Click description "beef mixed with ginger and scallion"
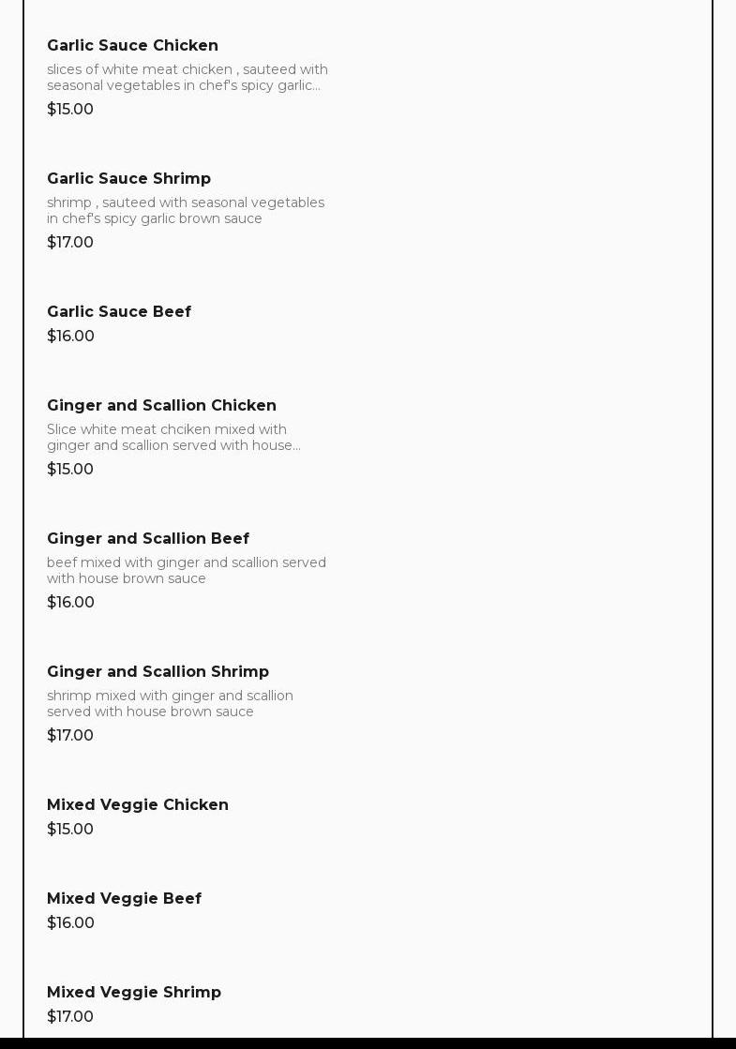The height and width of the screenshot is (1049, 736). [187, 570]
